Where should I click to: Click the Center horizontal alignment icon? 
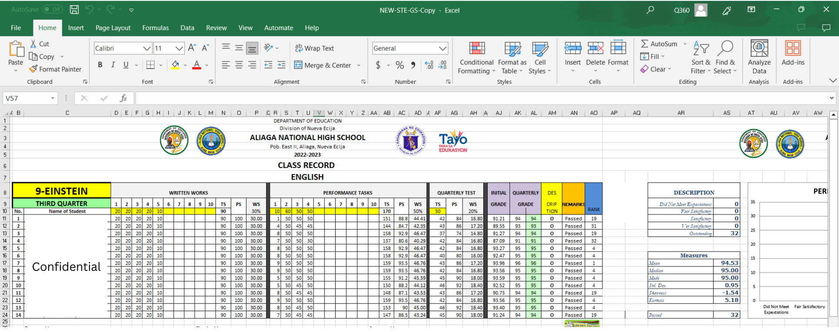(239, 65)
